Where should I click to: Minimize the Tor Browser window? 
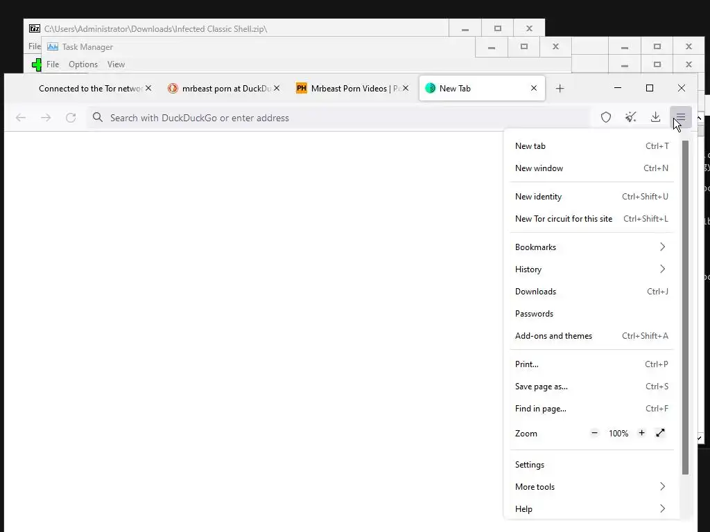coord(618,88)
